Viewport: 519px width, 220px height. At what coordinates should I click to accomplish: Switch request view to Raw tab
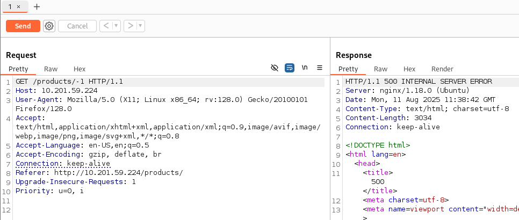51,69
